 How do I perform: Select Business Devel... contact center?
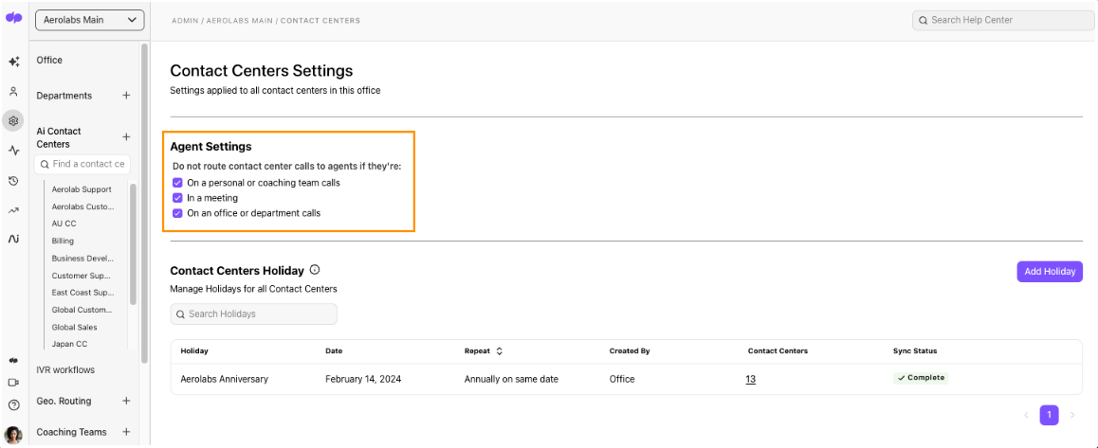pos(82,259)
